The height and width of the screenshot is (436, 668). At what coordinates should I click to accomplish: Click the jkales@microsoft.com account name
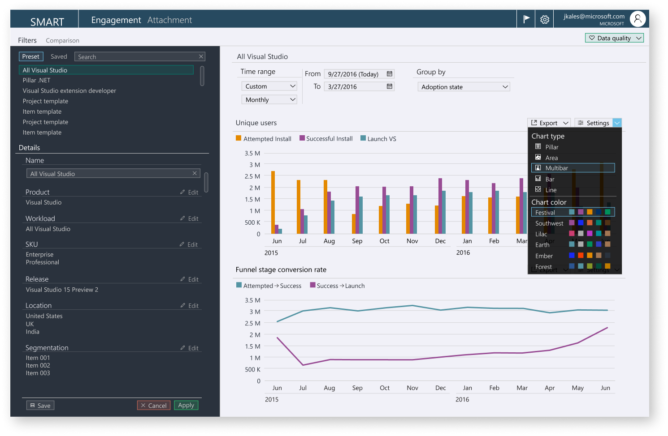tap(594, 16)
